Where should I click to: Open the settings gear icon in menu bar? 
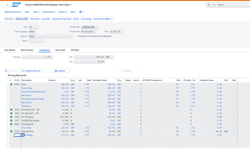pyautogui.click(x=80, y=12)
